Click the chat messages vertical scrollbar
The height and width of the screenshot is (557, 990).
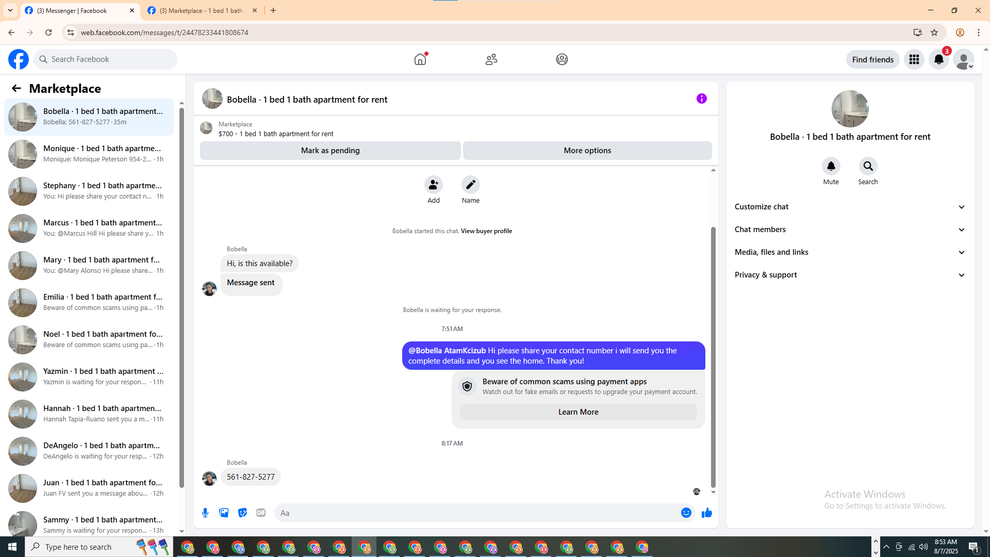[x=713, y=357]
